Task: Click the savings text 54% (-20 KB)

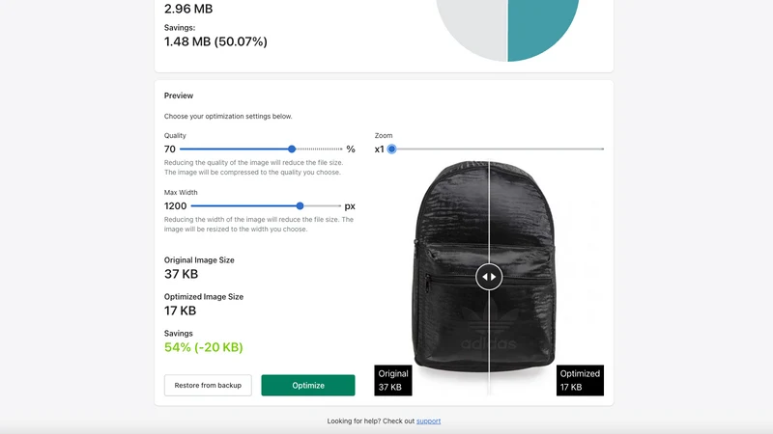Action: pyautogui.click(x=204, y=347)
